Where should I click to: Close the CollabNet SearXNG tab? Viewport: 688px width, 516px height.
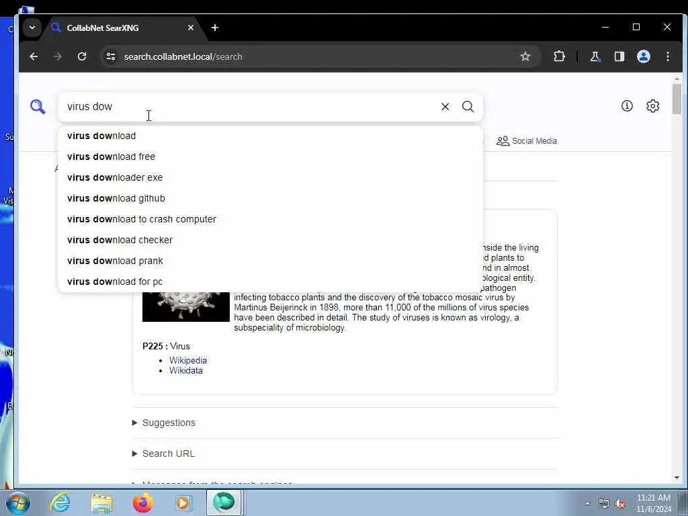[x=190, y=28]
